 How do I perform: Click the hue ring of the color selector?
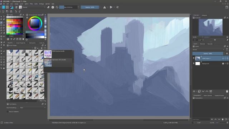coord(35,17)
